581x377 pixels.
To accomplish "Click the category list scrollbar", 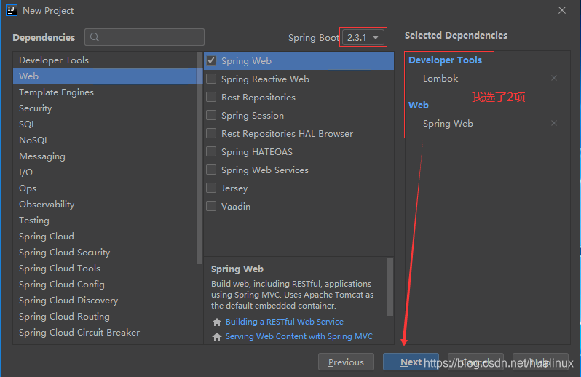I will click(199, 158).
